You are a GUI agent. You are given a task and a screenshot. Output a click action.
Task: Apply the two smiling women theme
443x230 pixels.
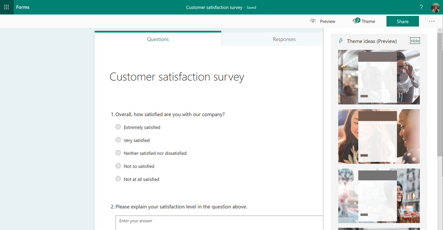coord(379,137)
